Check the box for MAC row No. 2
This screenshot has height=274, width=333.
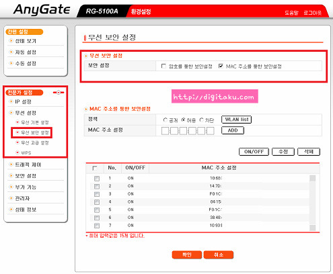97,186
